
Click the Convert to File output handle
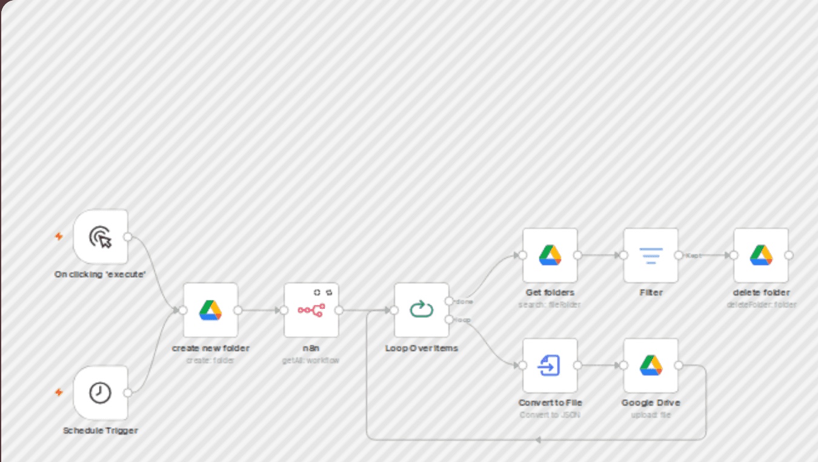577,365
